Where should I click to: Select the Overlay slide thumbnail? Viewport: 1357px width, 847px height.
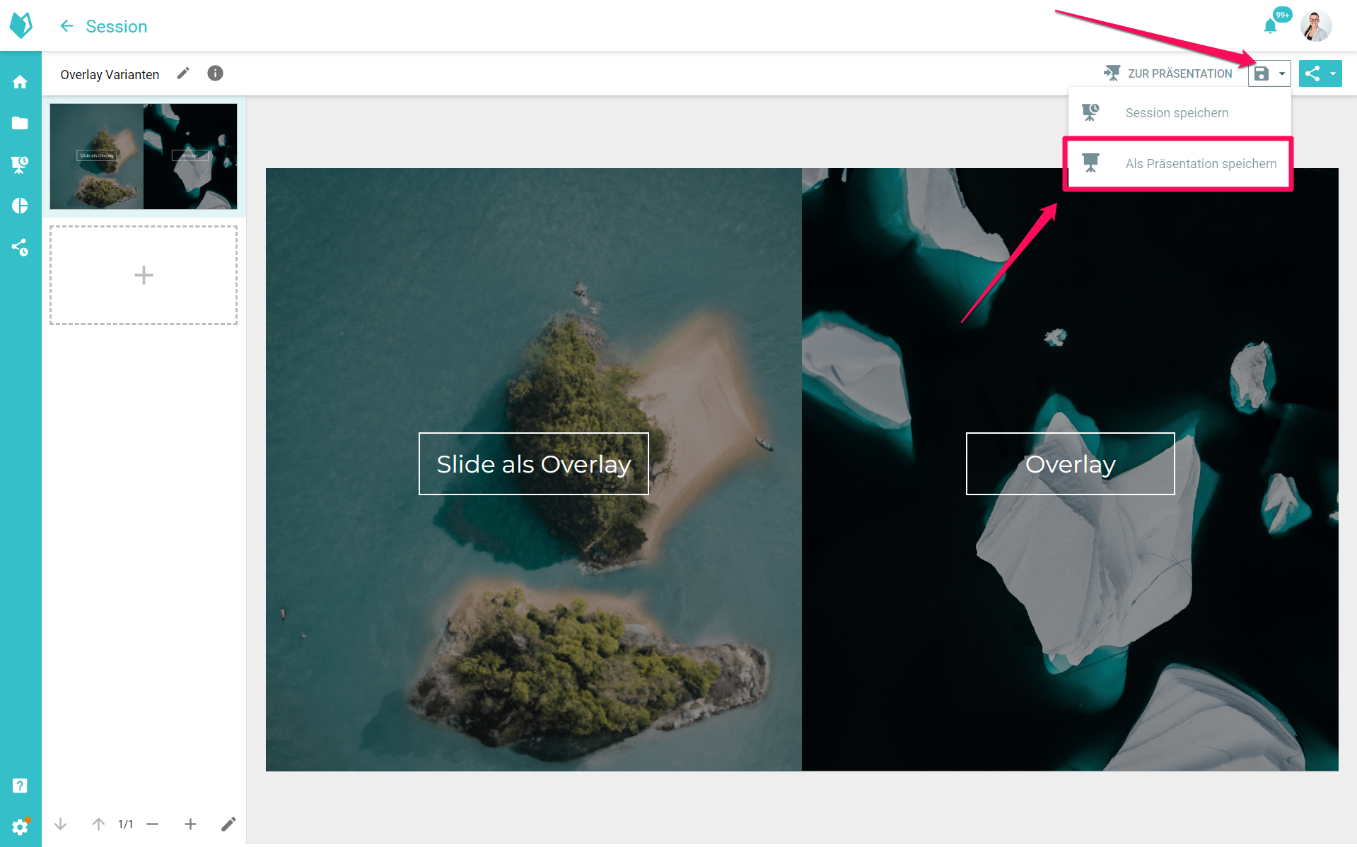point(144,156)
